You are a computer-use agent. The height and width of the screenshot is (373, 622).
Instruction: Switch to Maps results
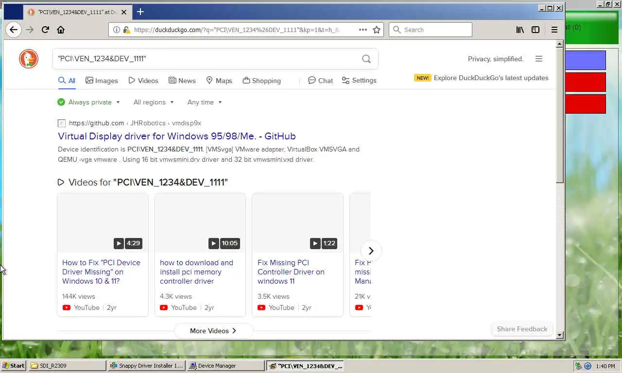[x=219, y=81]
